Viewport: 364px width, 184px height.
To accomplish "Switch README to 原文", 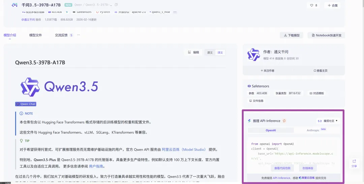I will (210, 52).
